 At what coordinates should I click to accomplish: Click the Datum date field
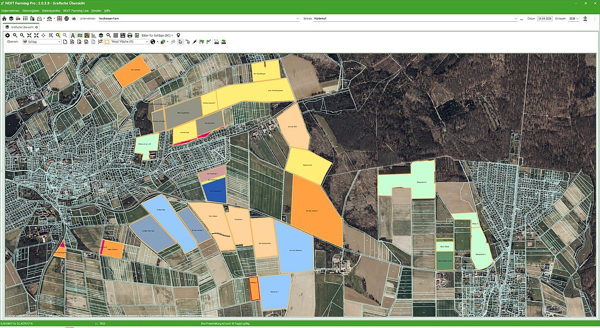click(544, 19)
